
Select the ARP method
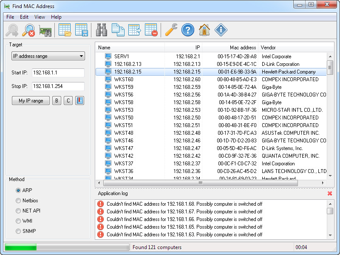pyautogui.click(x=18, y=190)
